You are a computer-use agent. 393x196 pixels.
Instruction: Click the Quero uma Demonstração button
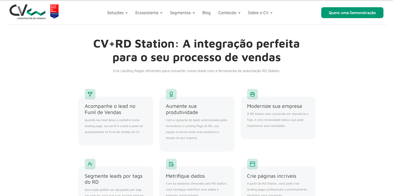tap(352, 12)
